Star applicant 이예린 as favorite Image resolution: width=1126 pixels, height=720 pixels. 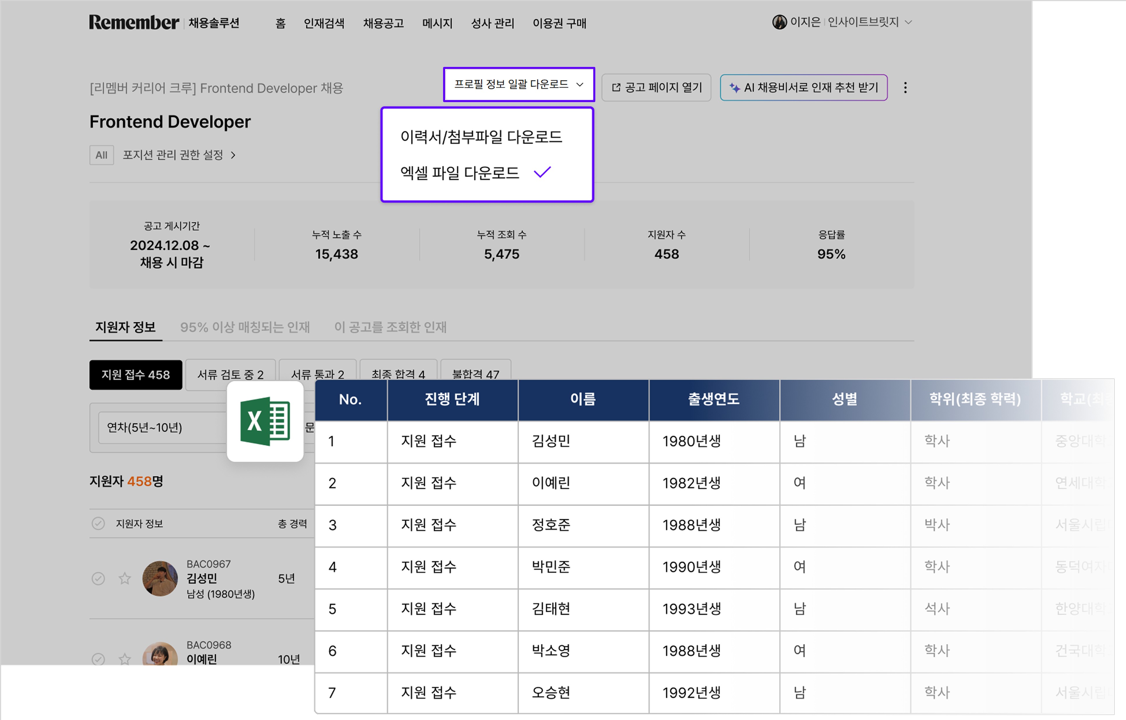125,660
